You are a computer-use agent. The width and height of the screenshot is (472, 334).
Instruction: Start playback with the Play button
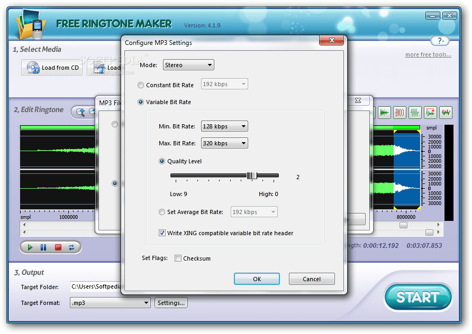click(x=30, y=247)
